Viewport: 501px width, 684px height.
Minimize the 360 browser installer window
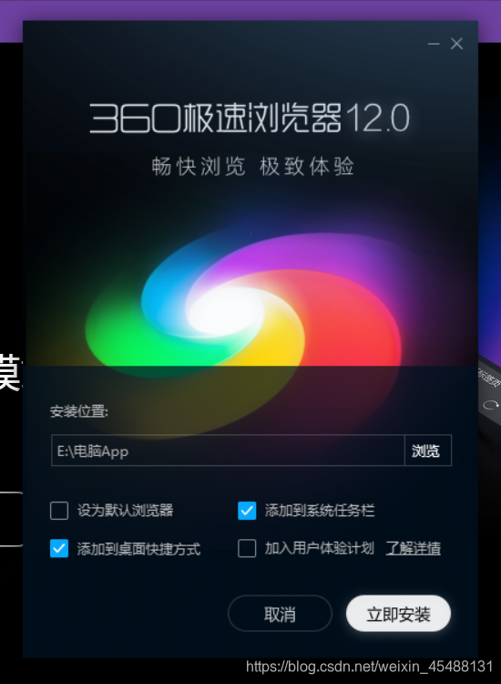434,44
